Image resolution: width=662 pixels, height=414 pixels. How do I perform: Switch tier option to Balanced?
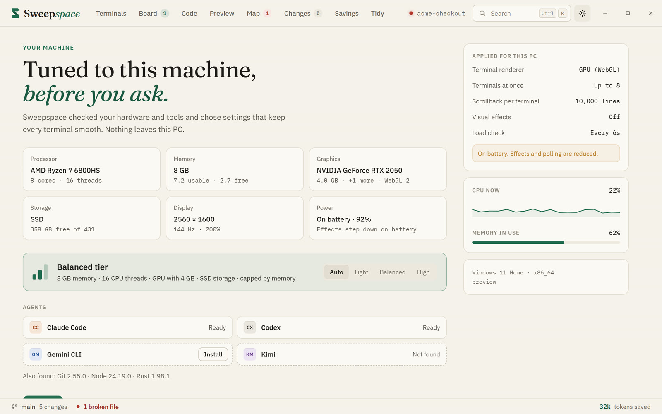(x=393, y=272)
